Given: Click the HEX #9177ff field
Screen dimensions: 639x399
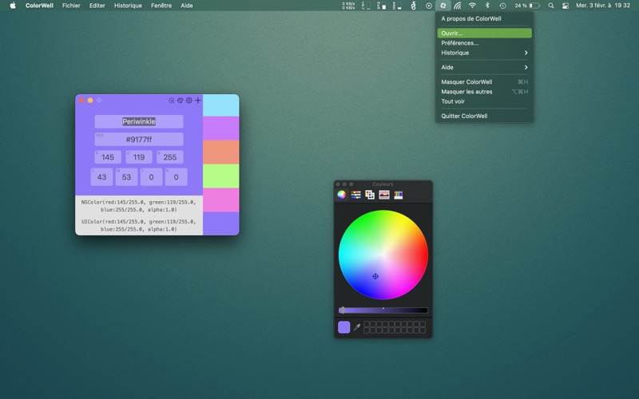Looking at the screenshot, I should coord(139,139).
